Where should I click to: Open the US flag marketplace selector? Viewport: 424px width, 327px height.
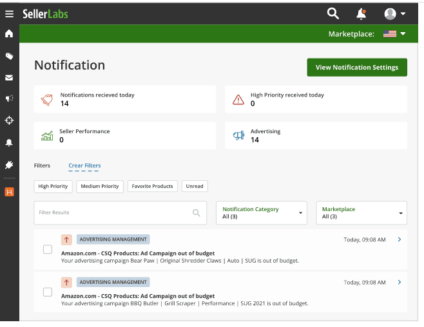(394, 34)
